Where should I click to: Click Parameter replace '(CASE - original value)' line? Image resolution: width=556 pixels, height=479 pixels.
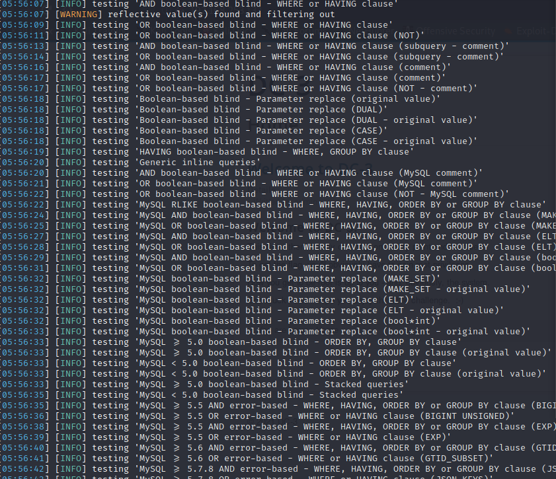(x=239, y=141)
